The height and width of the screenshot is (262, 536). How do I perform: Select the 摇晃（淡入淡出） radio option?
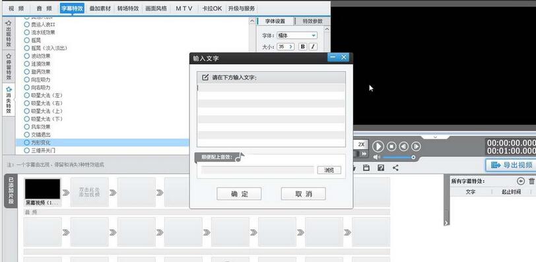(x=26, y=48)
